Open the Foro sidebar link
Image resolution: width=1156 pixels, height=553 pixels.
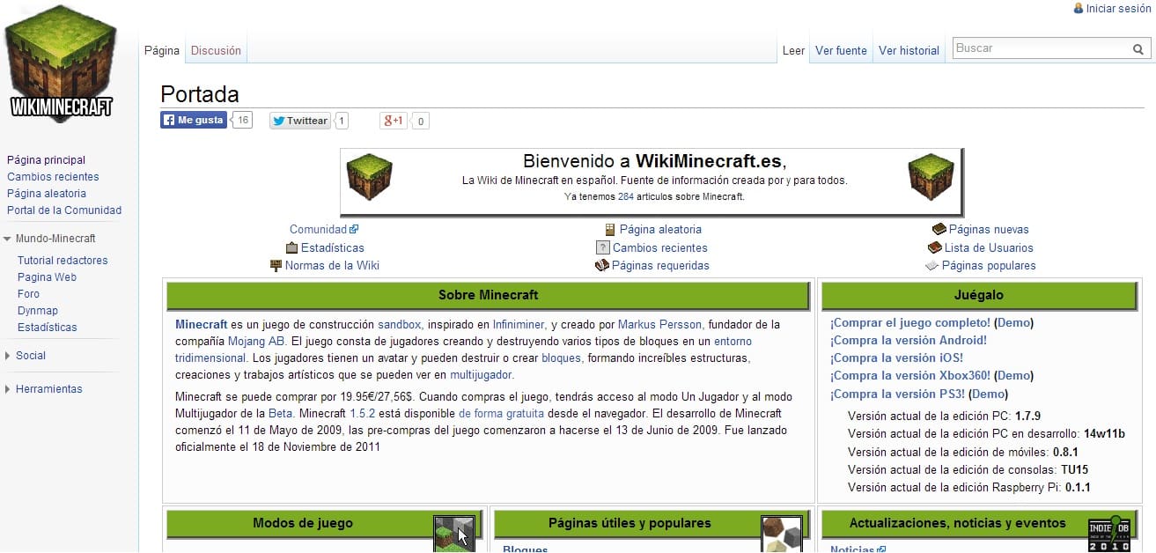[x=28, y=294]
